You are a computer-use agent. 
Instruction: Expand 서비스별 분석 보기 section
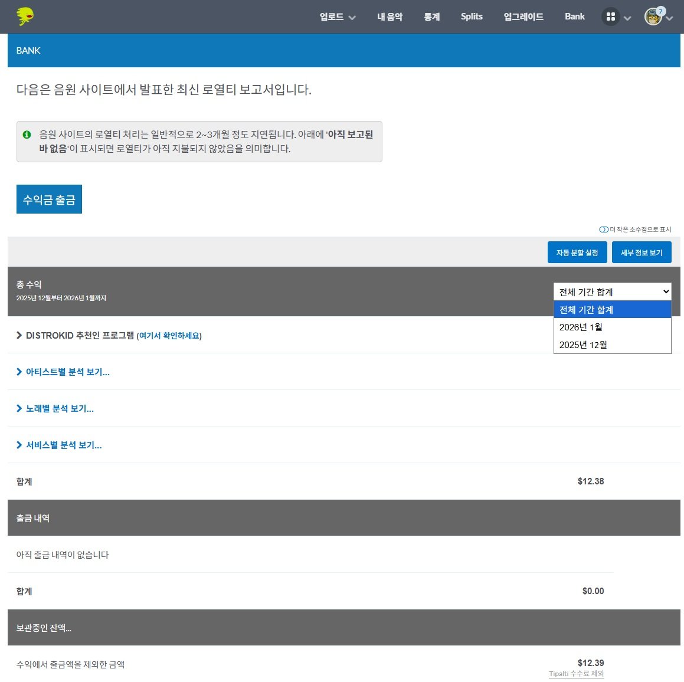tap(59, 445)
